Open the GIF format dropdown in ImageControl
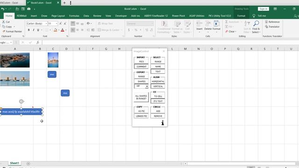 pos(147,86)
